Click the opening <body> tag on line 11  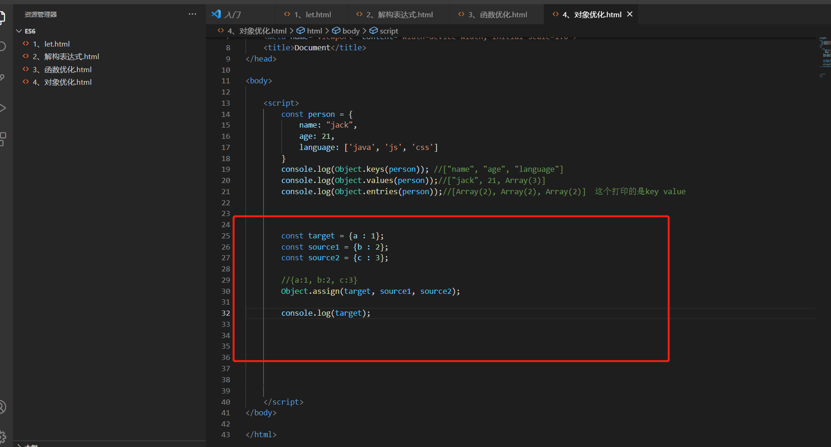[259, 81]
